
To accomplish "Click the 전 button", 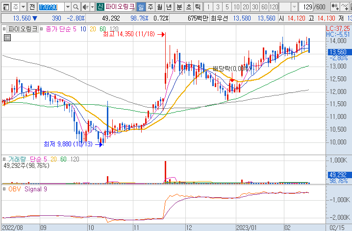I will tap(32, 7).
